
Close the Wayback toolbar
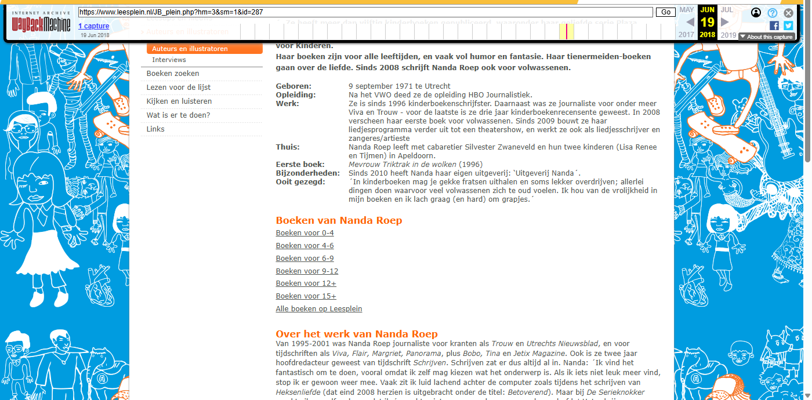point(788,13)
